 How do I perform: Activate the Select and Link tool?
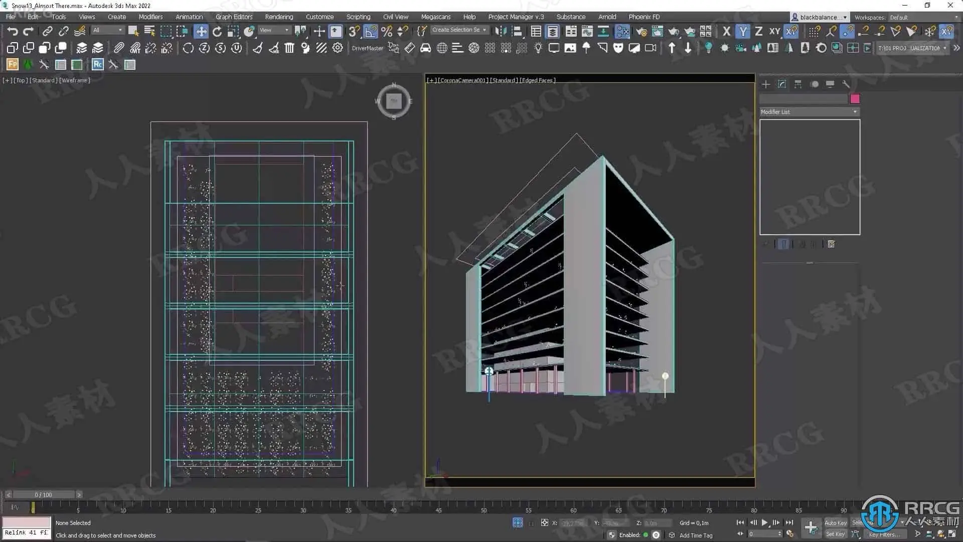(47, 32)
